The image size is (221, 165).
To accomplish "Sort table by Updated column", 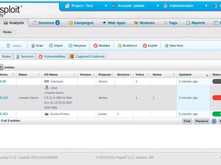I will pyautogui.click(x=193, y=74).
